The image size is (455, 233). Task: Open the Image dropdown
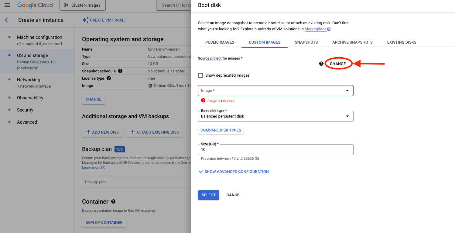pyautogui.click(x=275, y=91)
